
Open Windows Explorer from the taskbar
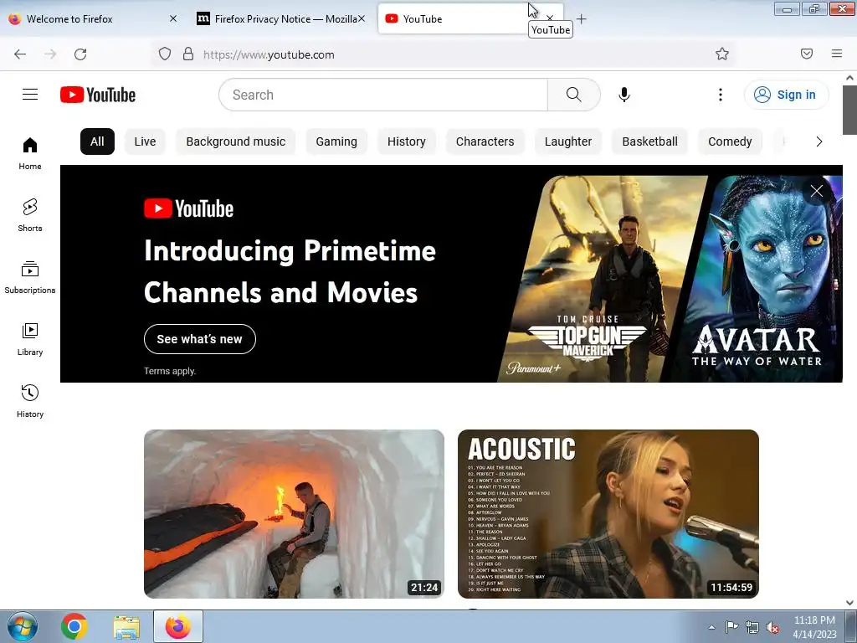126,626
